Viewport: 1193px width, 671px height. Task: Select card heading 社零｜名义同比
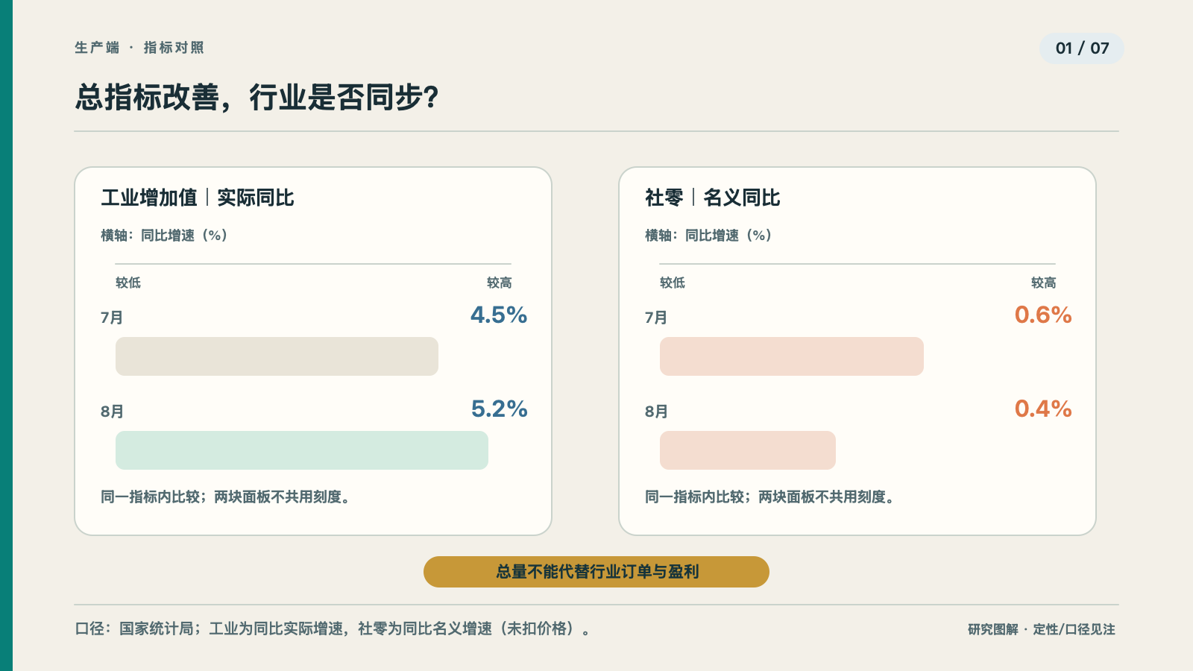click(713, 198)
